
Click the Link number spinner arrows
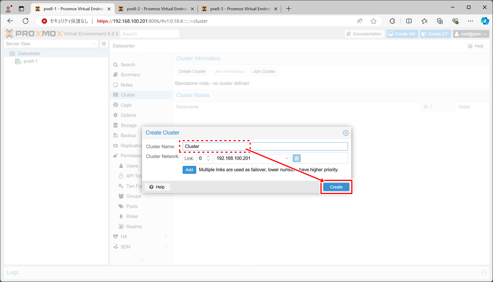[x=208, y=158]
